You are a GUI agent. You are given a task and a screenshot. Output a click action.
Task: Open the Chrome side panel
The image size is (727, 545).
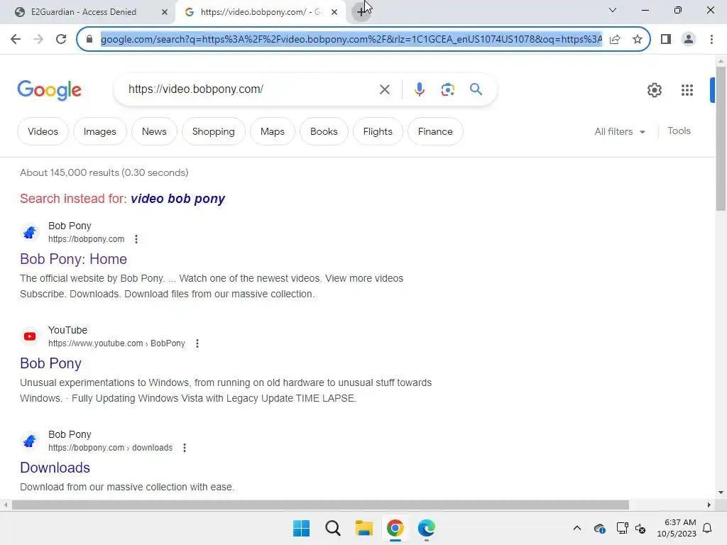pos(666,40)
